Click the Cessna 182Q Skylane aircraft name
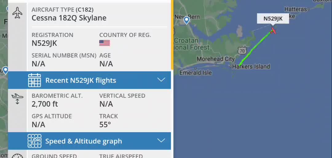This screenshot has height=158, width=332. 69,18
